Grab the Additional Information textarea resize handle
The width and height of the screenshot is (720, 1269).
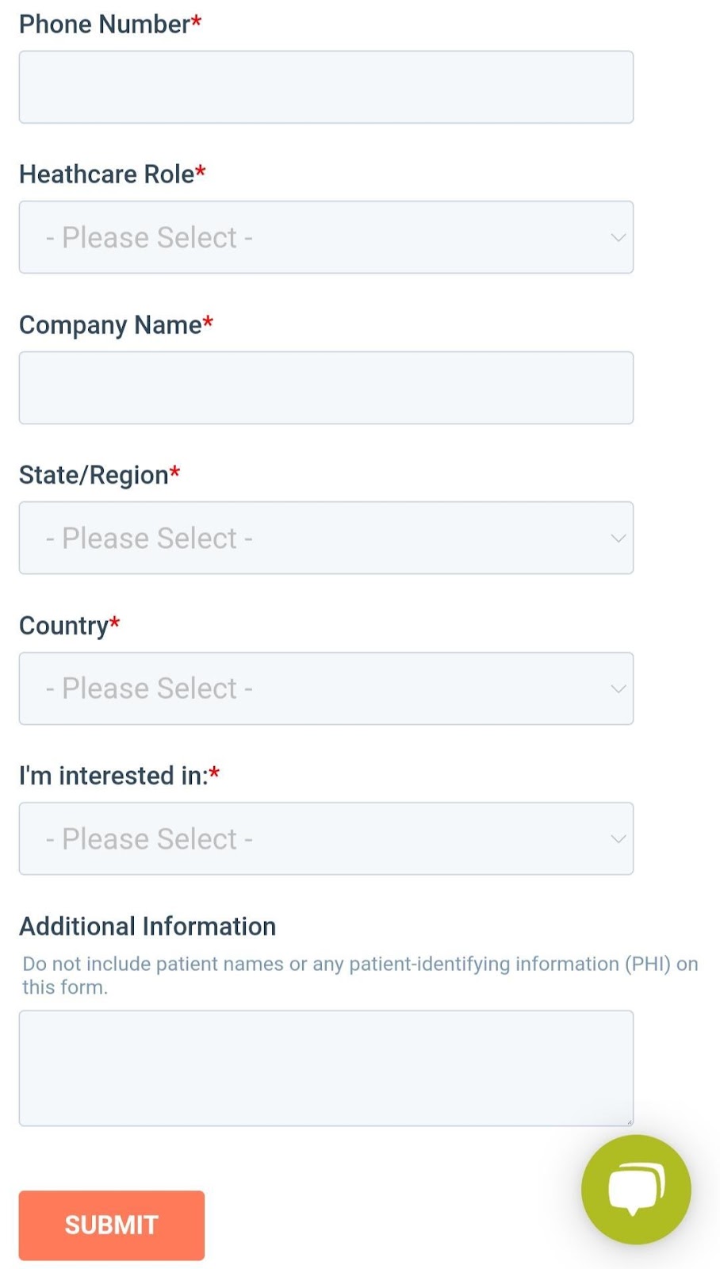tap(630, 1121)
